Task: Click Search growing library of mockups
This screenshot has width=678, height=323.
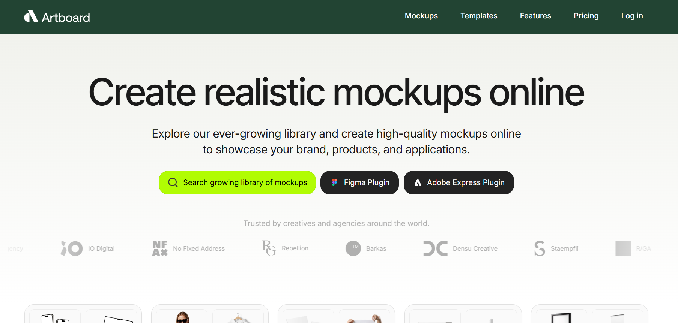Action: (x=245, y=182)
